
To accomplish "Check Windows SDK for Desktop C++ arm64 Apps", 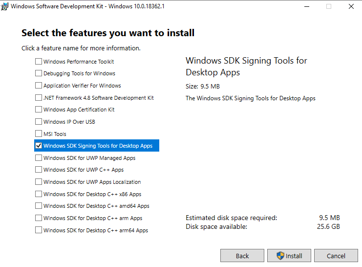I will click(x=39, y=230).
